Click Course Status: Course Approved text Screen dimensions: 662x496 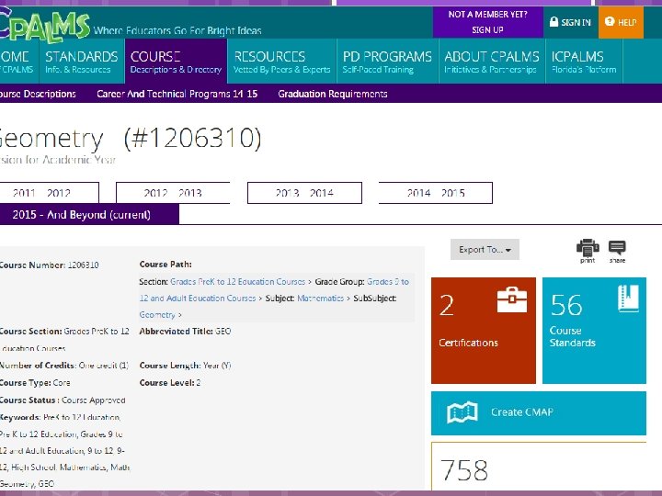(63, 400)
